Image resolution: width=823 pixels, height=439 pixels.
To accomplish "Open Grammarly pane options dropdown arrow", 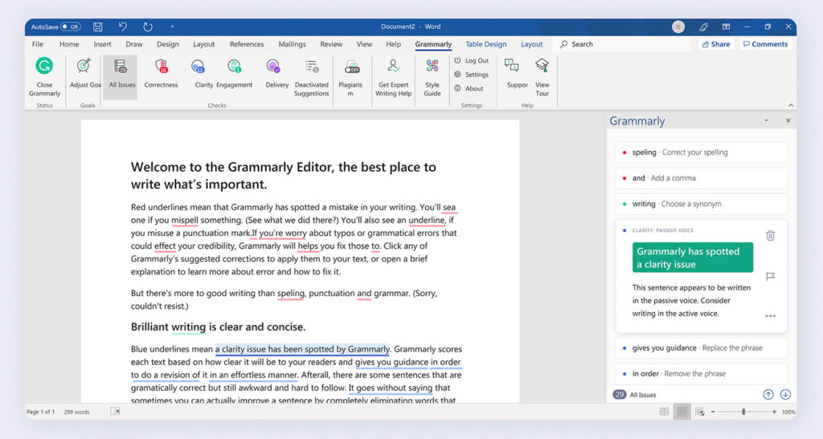I will (x=766, y=120).
